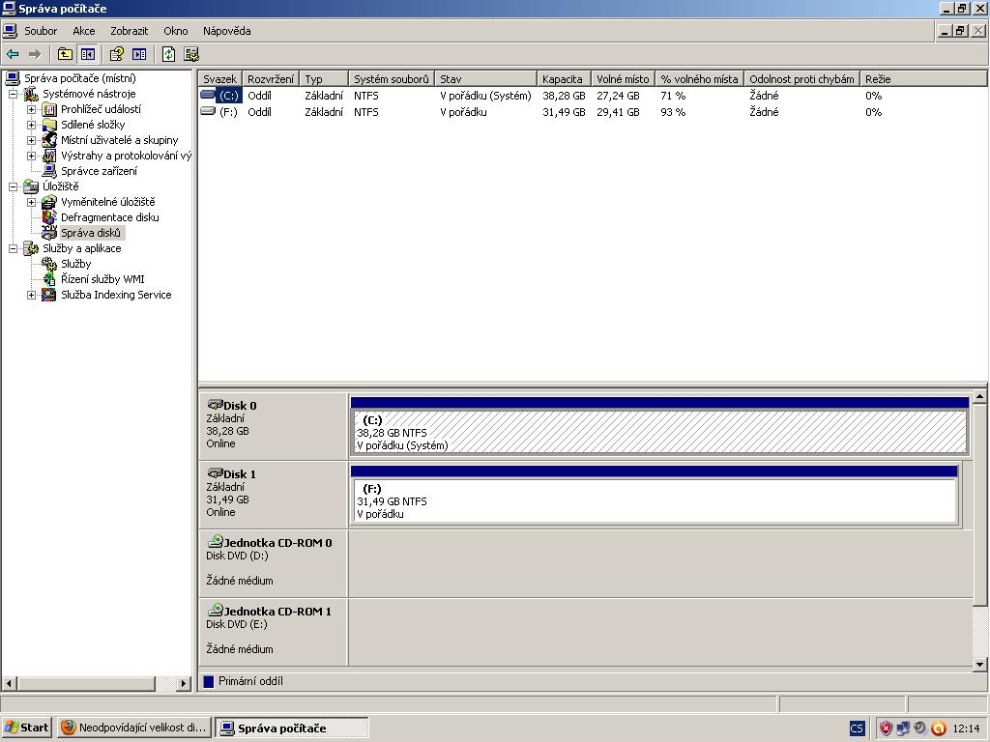Click the Refresh toolbar icon
This screenshot has height=742, width=990.
point(168,54)
